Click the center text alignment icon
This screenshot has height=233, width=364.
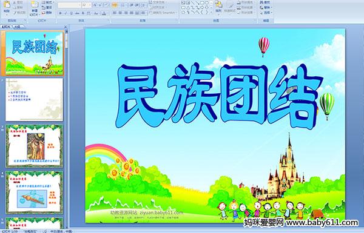[120, 13]
